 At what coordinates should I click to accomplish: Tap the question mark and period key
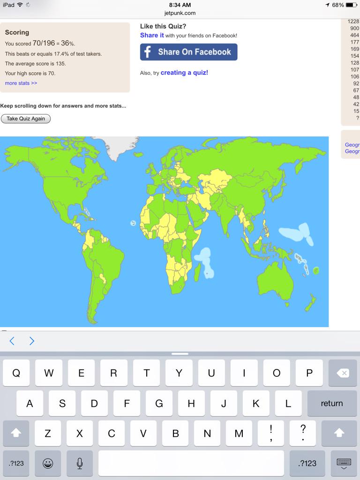point(303,433)
